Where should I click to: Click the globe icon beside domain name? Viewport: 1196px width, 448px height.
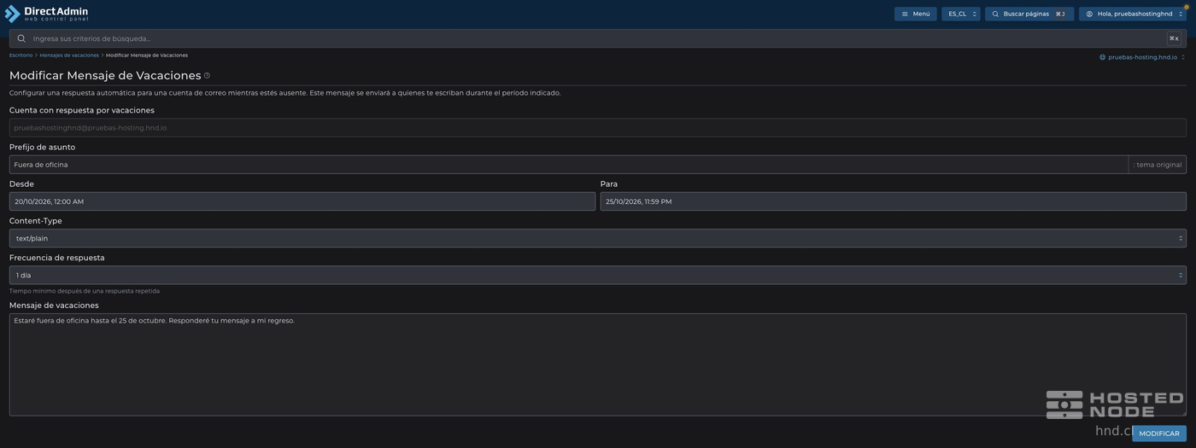tap(1102, 57)
